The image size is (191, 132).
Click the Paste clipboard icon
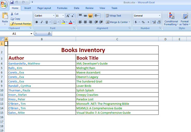click(x=5, y=16)
